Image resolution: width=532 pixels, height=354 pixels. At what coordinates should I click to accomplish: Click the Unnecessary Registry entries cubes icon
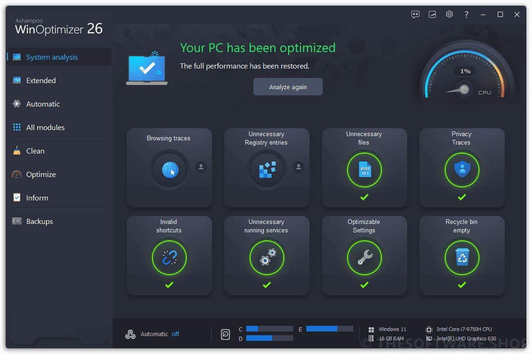coord(267,169)
